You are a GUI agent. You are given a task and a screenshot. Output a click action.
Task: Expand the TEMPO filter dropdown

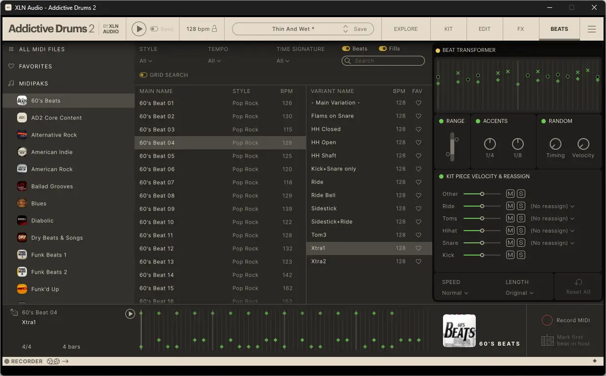pyautogui.click(x=214, y=61)
